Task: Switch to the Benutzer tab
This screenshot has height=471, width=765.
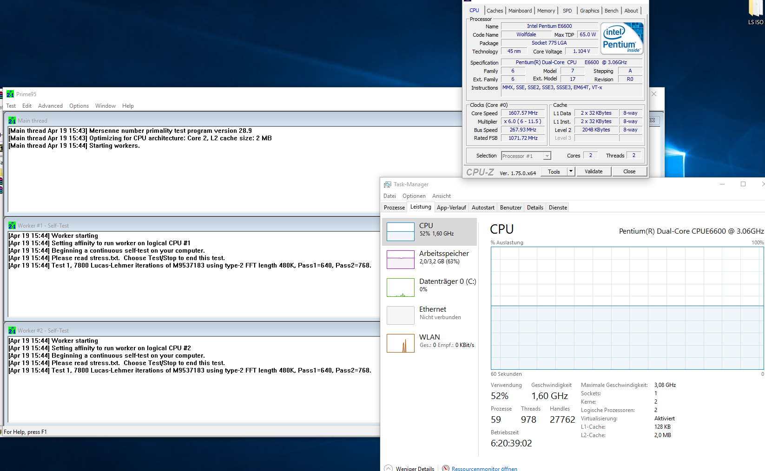Action: (x=511, y=208)
